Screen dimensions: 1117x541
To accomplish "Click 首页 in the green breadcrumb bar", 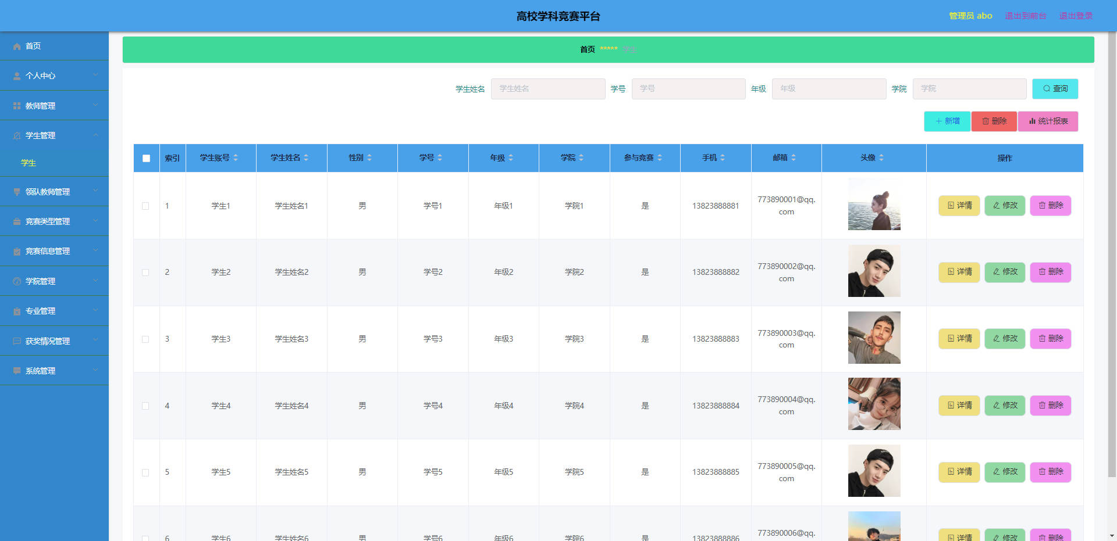I will click(x=588, y=49).
